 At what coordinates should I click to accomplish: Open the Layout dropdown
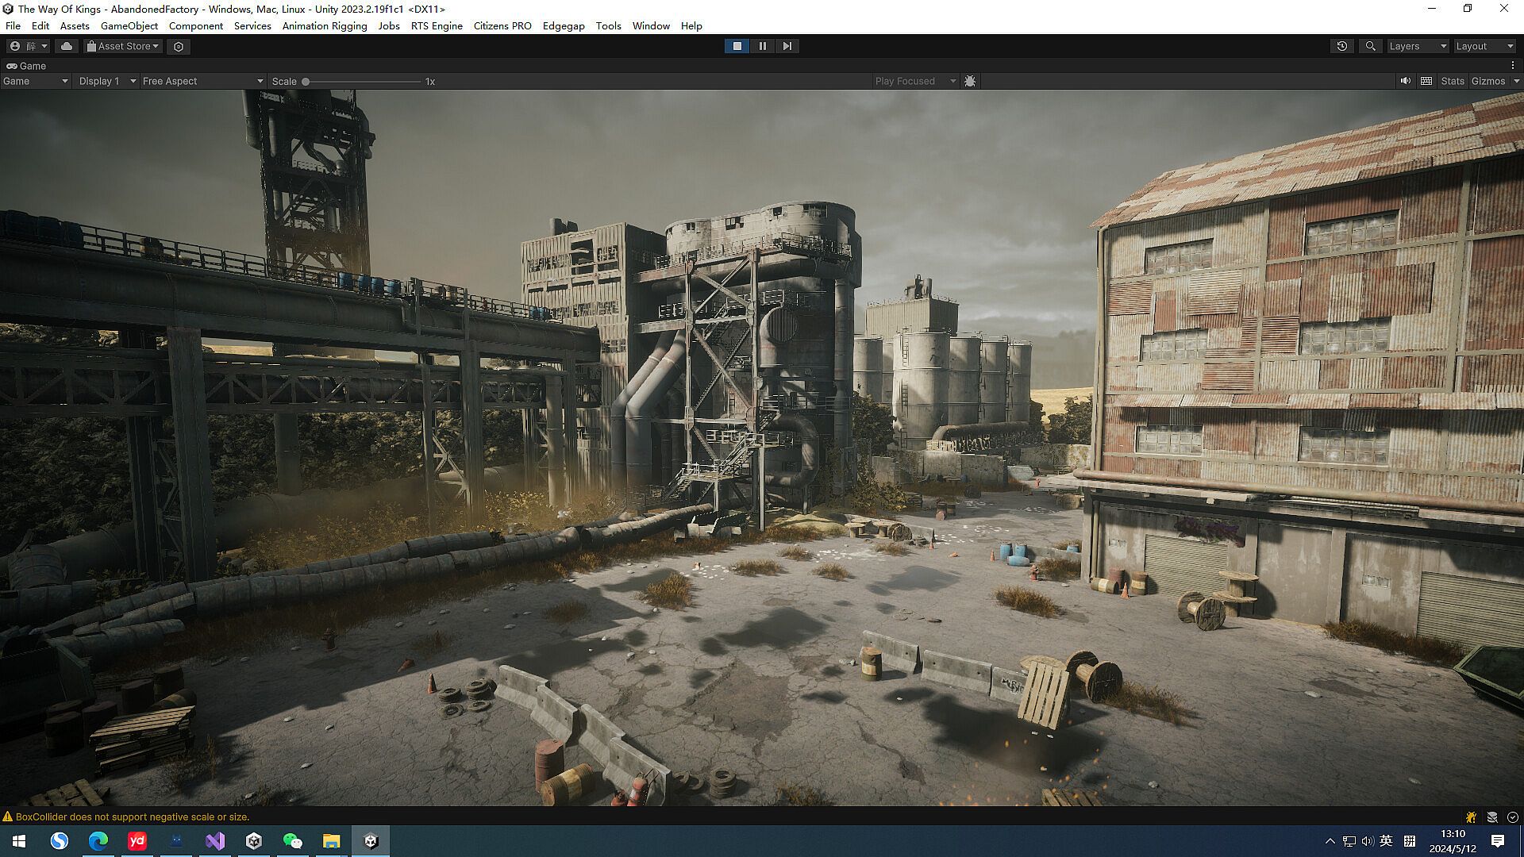(1484, 46)
